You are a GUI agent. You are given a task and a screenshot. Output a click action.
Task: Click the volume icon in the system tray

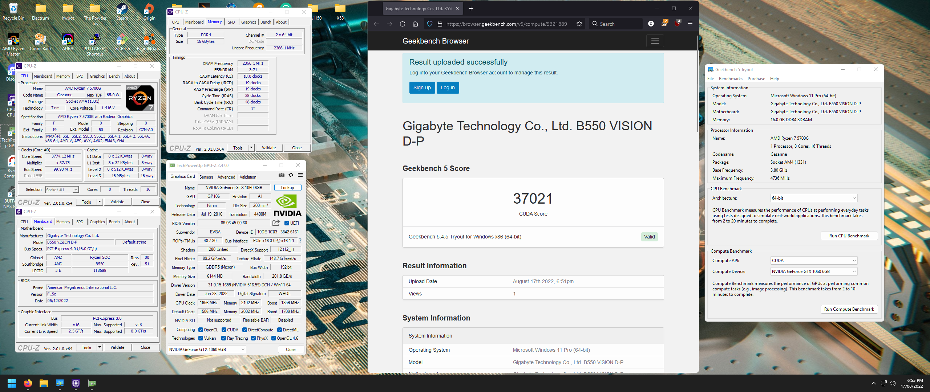893,383
